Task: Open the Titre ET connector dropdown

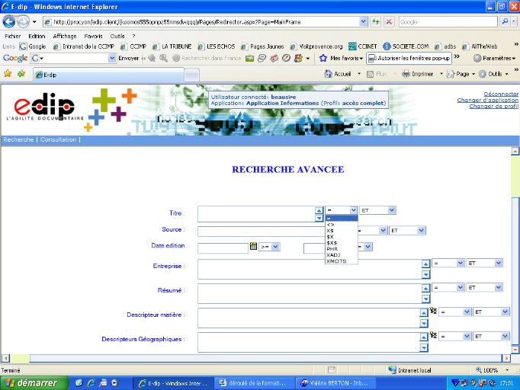Action: point(377,210)
